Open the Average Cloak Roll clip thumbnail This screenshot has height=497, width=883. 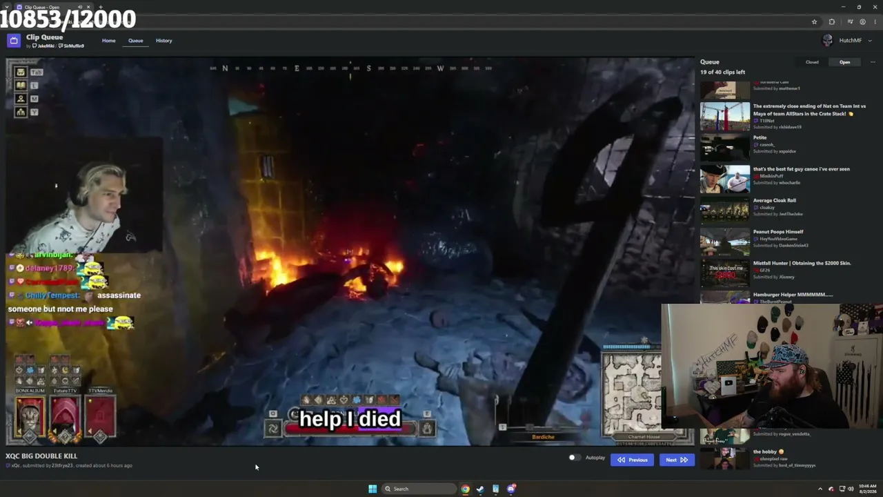pos(725,211)
